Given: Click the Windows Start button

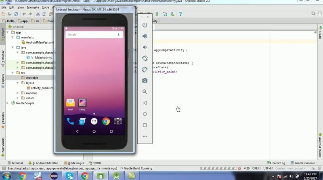Looking at the screenshot, I should tap(6, 176).
